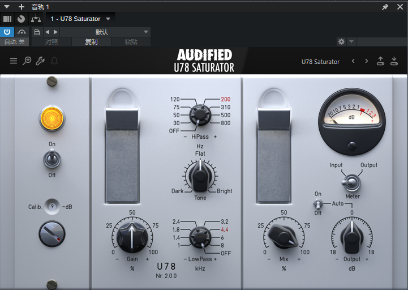This screenshot has width=408, height=290.
Task: Click the U78 Saturator preset name
Action: pos(320,62)
